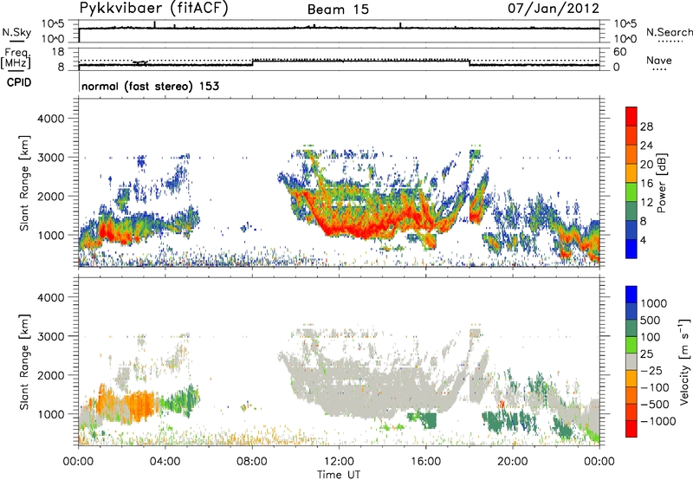Click the Pykkvibaer (fitACF) plot title
Image resolution: width=693 pixels, height=480 pixels.
tap(154, 9)
